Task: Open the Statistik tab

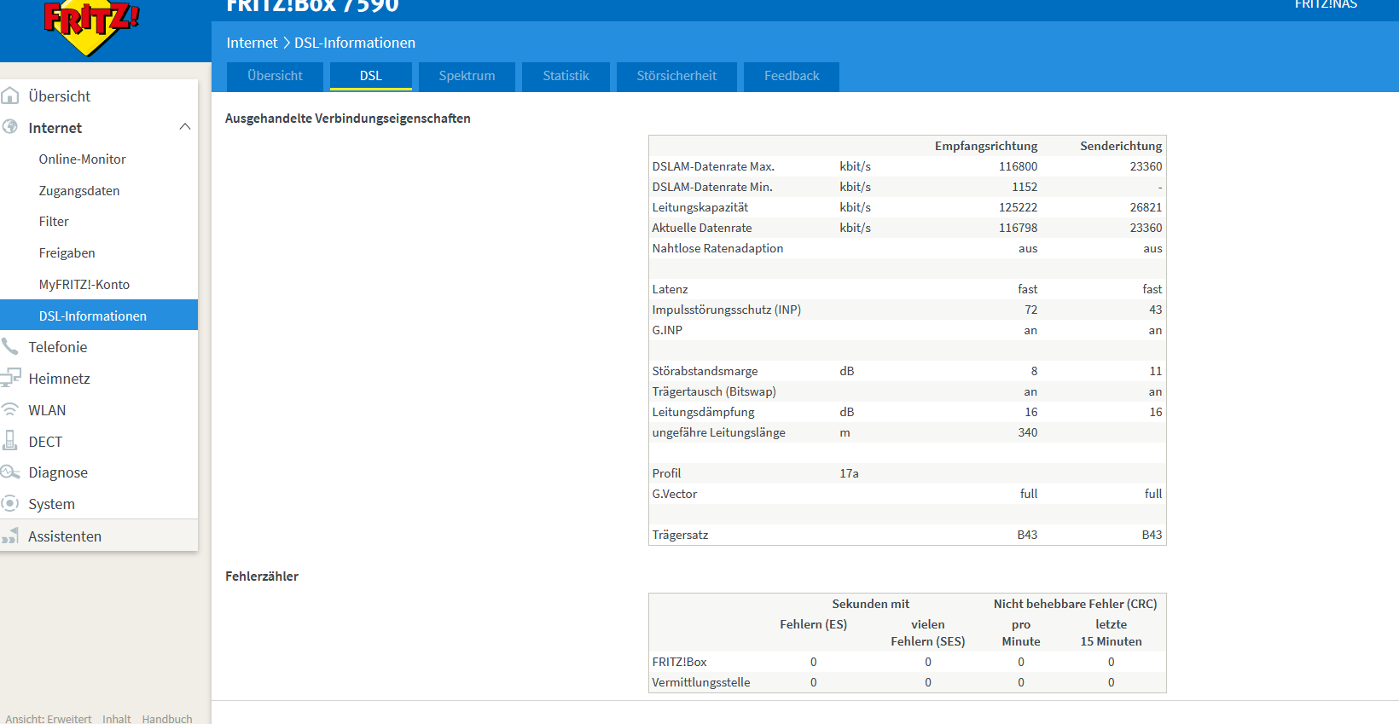Action: (566, 76)
